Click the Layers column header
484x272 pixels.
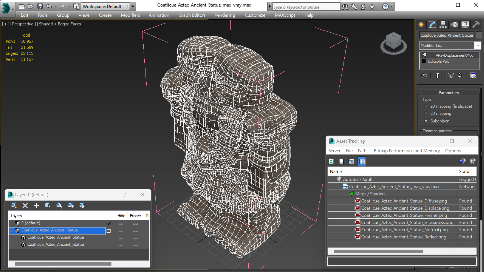pyautogui.click(x=57, y=216)
